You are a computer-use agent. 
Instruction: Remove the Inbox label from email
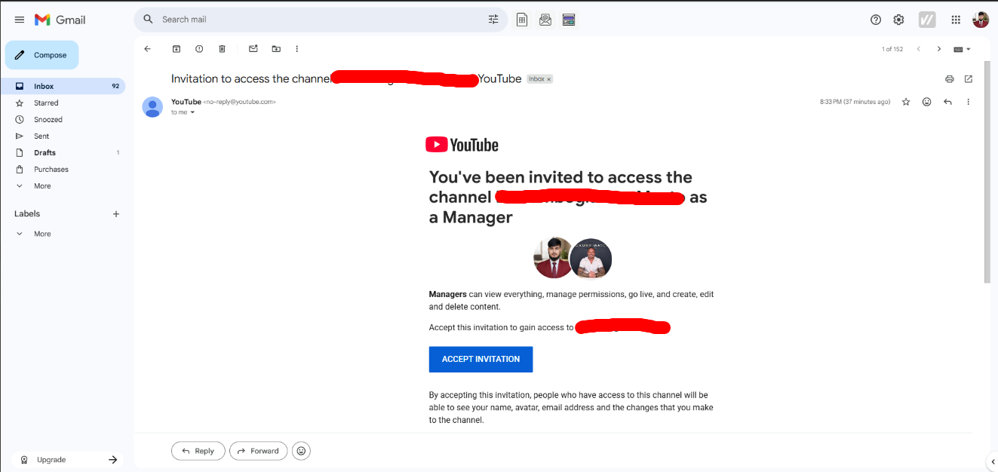(x=549, y=79)
